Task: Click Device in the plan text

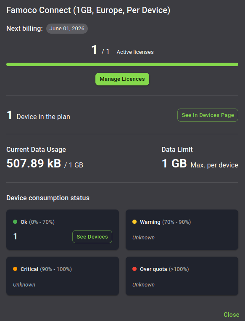Action: point(43,117)
